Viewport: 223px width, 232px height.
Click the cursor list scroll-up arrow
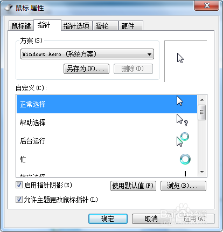[202, 100]
